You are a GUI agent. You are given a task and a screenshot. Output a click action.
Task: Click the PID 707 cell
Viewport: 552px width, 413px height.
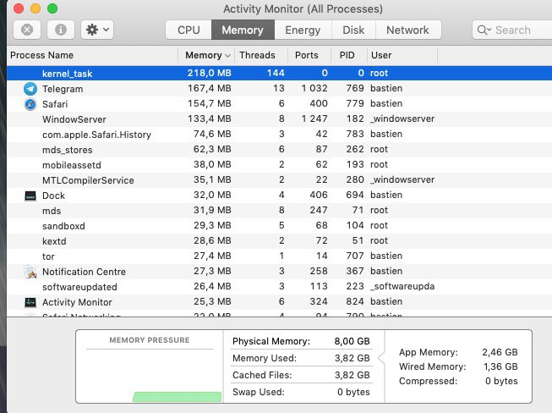(355, 256)
